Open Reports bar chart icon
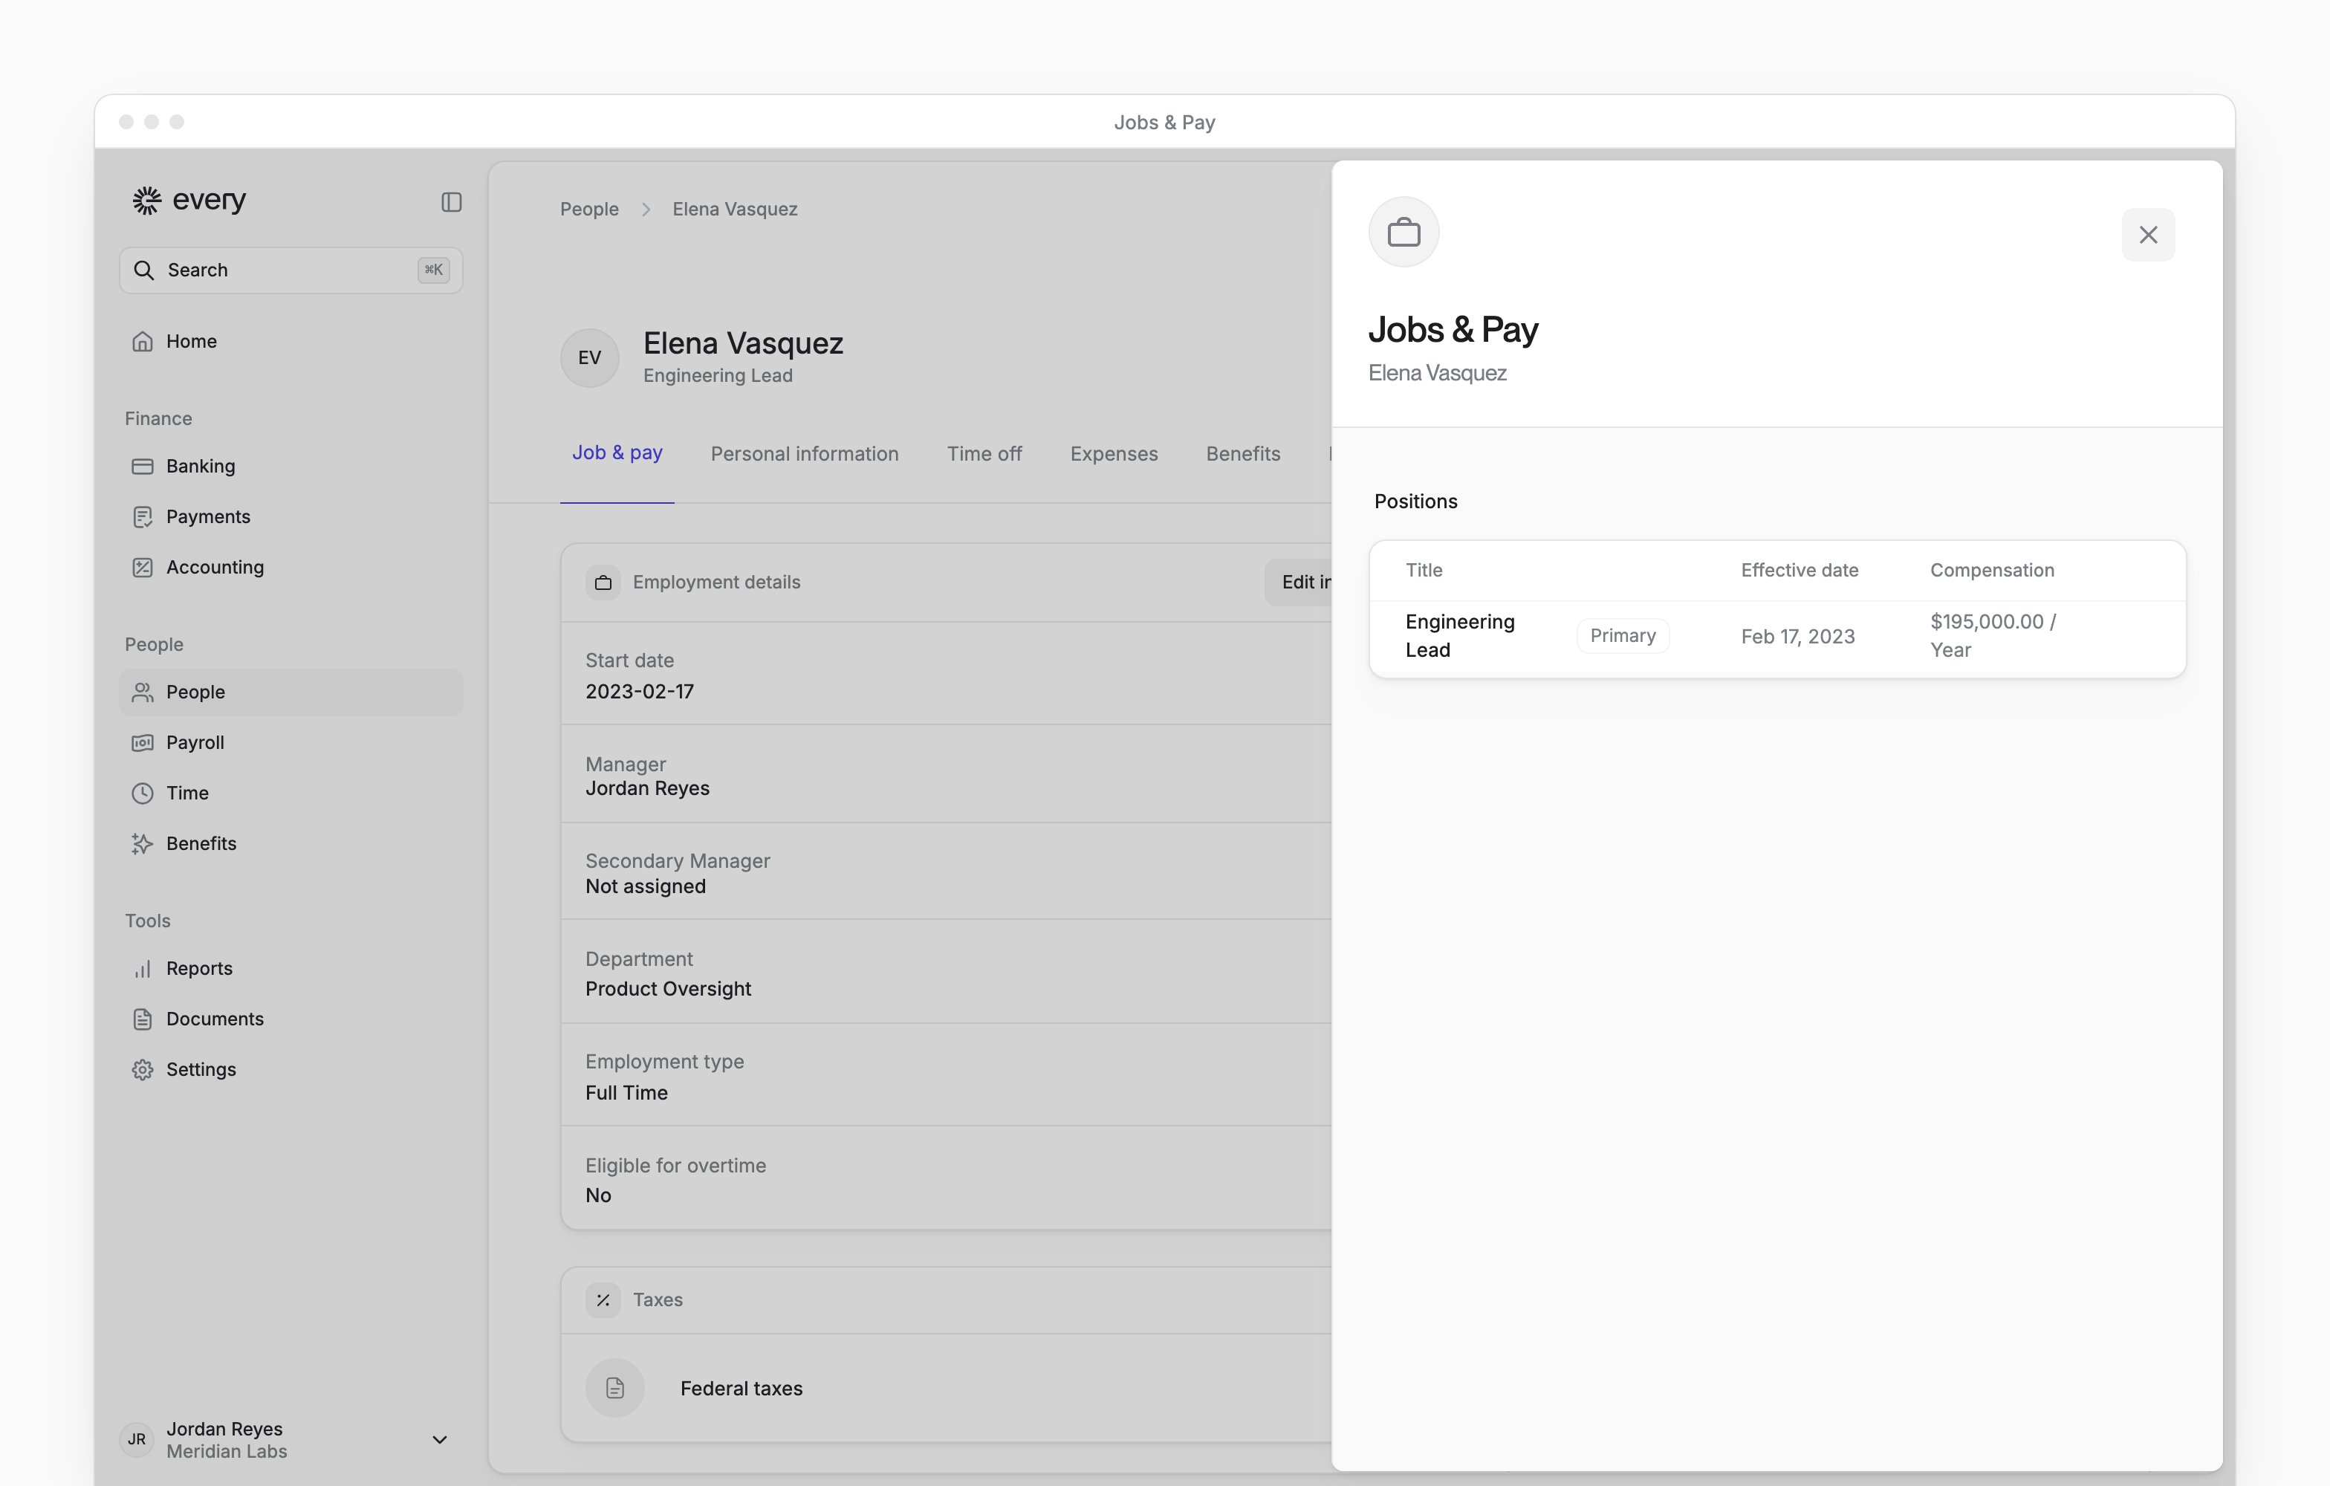The height and width of the screenshot is (1486, 2330). (x=142, y=968)
